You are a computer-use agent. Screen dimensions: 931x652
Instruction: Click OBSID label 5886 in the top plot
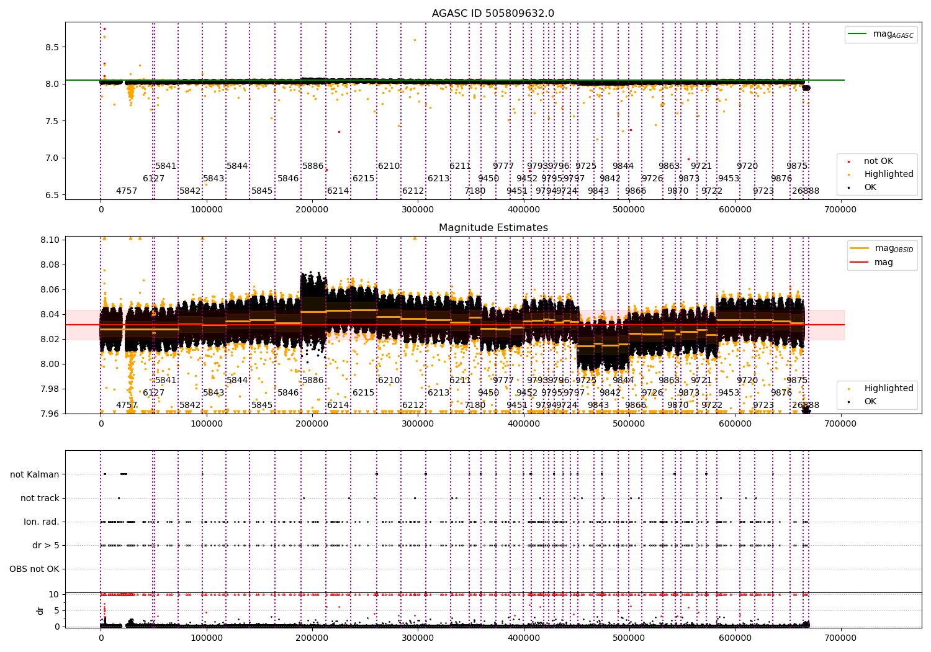coord(313,166)
